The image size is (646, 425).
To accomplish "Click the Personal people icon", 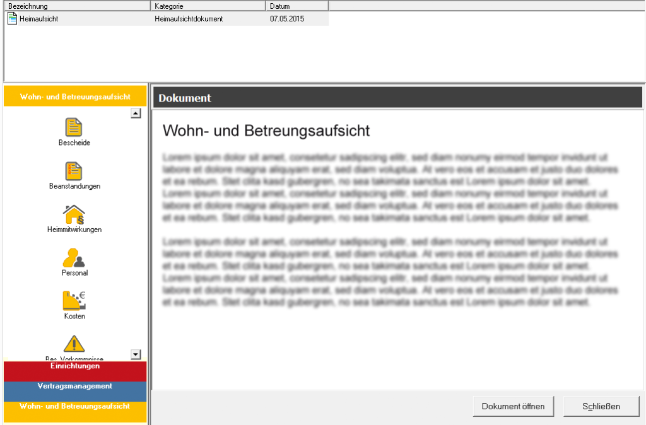I will [x=74, y=258].
